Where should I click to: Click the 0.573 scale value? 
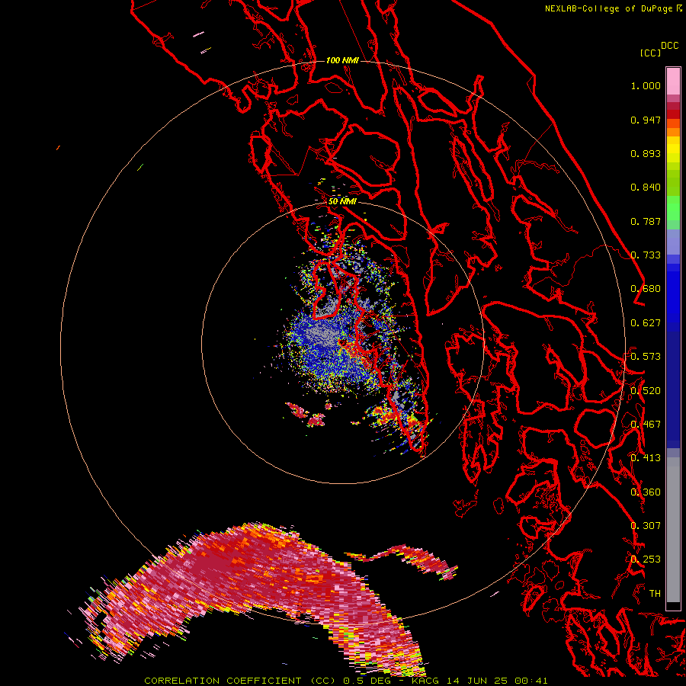[x=646, y=357]
